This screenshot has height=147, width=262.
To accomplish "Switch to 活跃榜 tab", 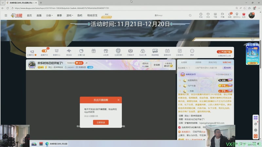I will pos(198,62).
